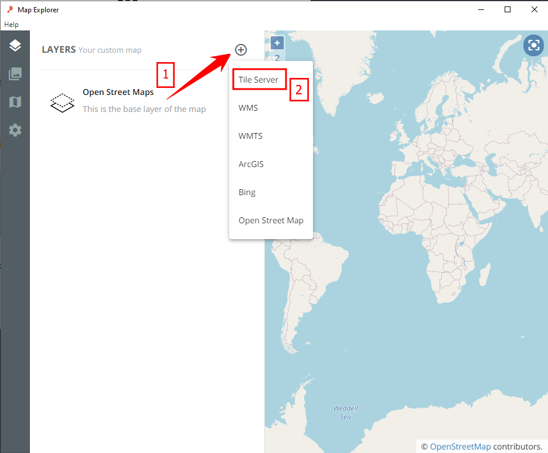The height and width of the screenshot is (453, 548).
Task: Open the image gallery sidebar icon
Action: pos(14,73)
